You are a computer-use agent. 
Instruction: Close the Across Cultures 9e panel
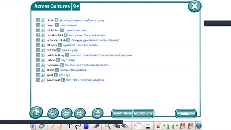(x=195, y=6)
